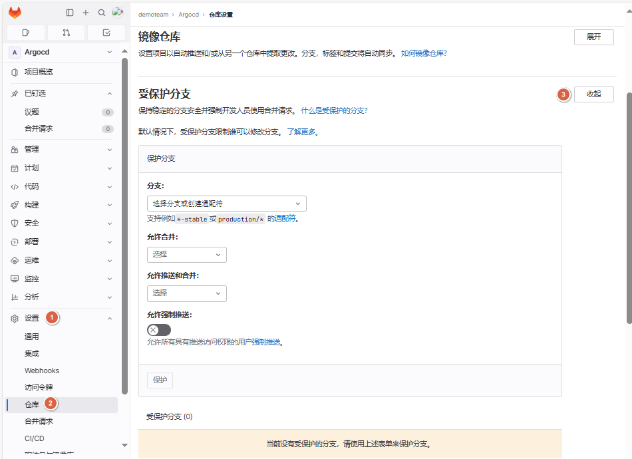Click the pin icon beside 已钉选

point(15,94)
